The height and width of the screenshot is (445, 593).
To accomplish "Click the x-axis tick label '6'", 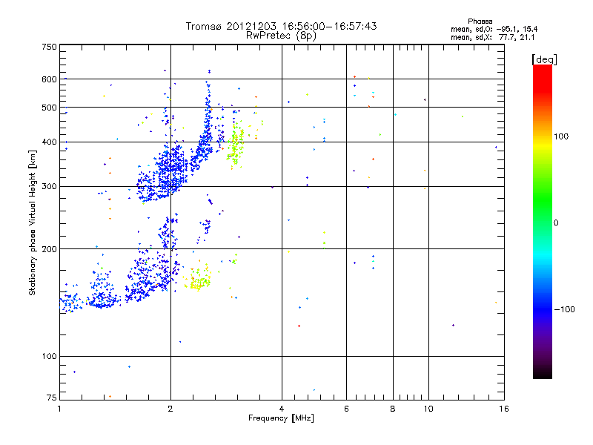I will (346, 409).
